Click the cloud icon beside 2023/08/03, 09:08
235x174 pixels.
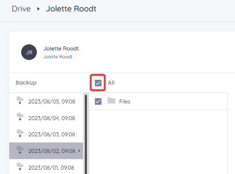tap(20, 133)
